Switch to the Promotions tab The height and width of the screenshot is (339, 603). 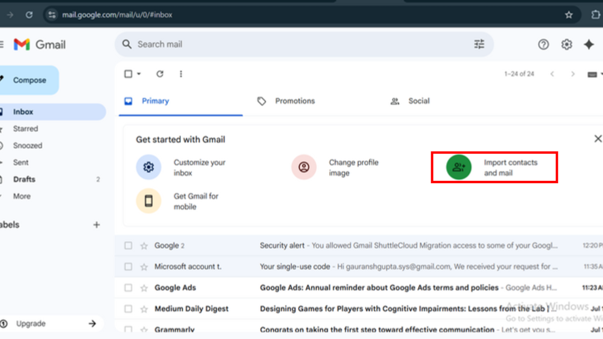(x=295, y=101)
